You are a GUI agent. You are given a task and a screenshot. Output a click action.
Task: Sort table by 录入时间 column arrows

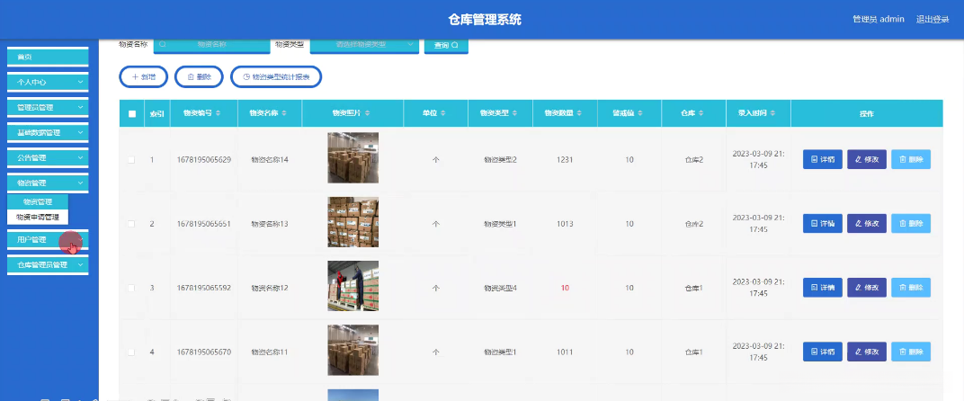pos(772,113)
